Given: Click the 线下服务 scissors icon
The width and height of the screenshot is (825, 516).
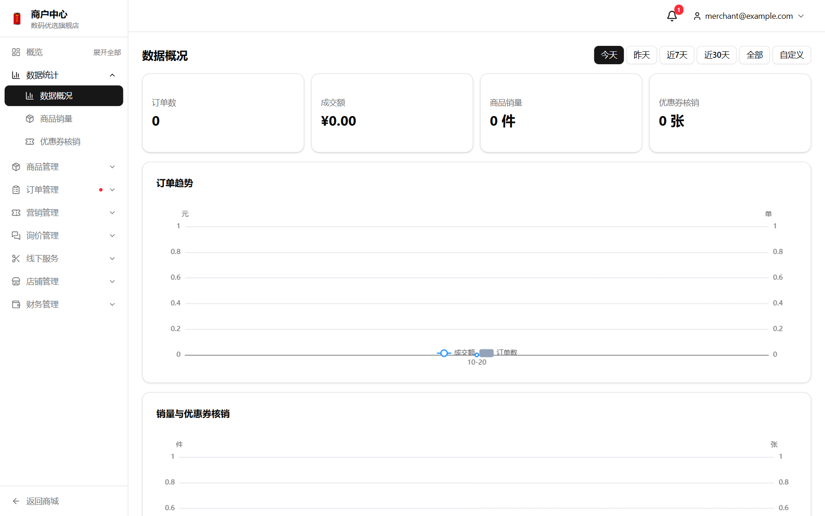Looking at the screenshot, I should coord(16,259).
